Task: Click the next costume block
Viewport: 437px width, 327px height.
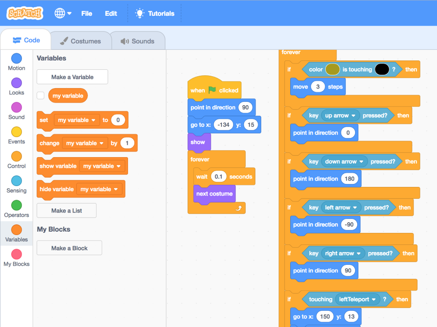Action: pyautogui.click(x=214, y=194)
